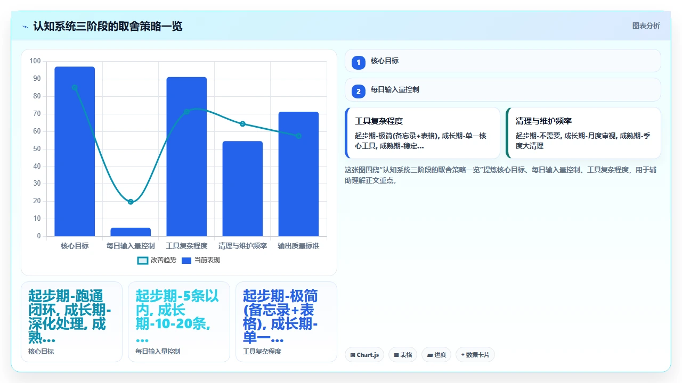Click the icon in the 进度 chip

(430, 355)
